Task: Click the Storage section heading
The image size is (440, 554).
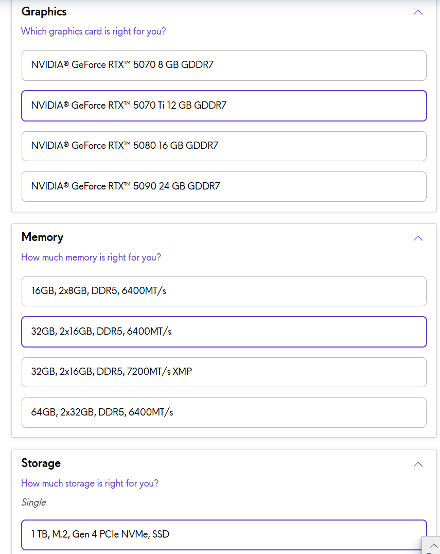Action: pos(41,463)
